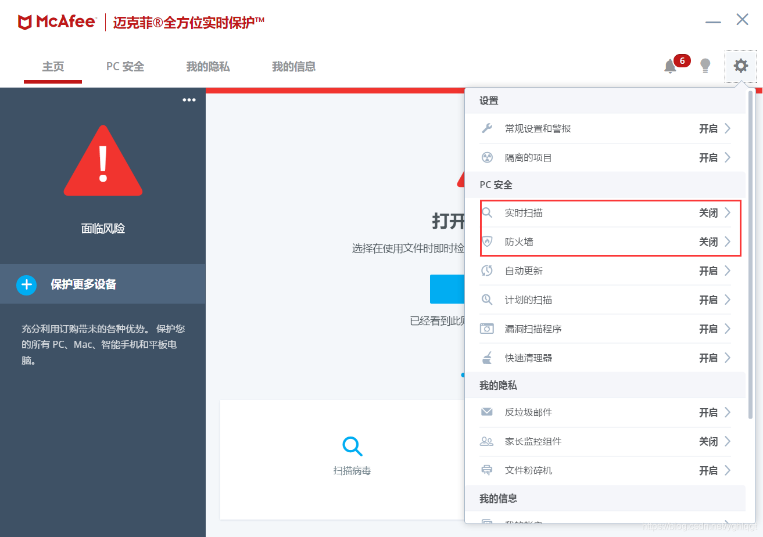Image resolution: width=763 pixels, height=537 pixels.
Task: Click the red warning triangle in the sidebar
Action: (103, 161)
